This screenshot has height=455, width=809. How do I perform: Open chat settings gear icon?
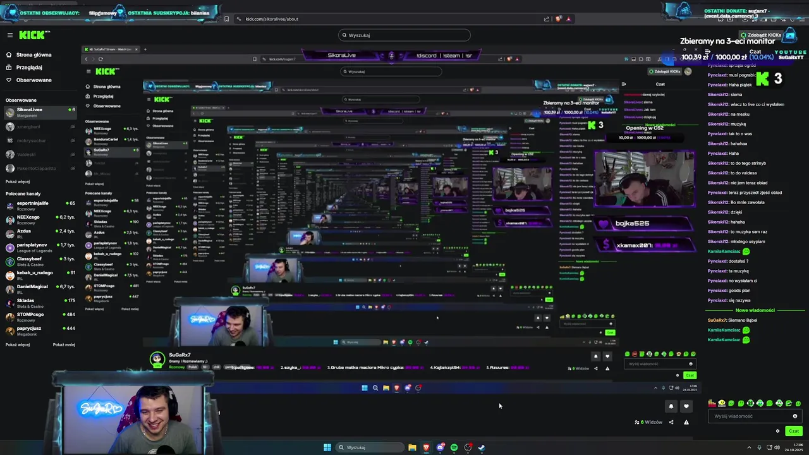coord(778,431)
